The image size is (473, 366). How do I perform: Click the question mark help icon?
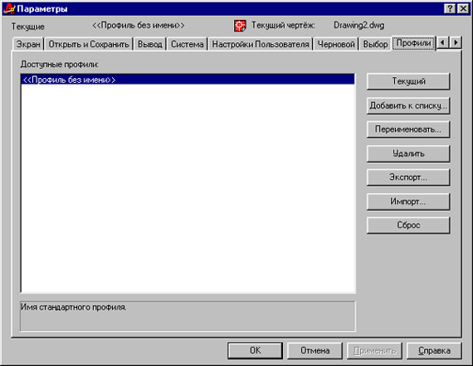coord(450,9)
